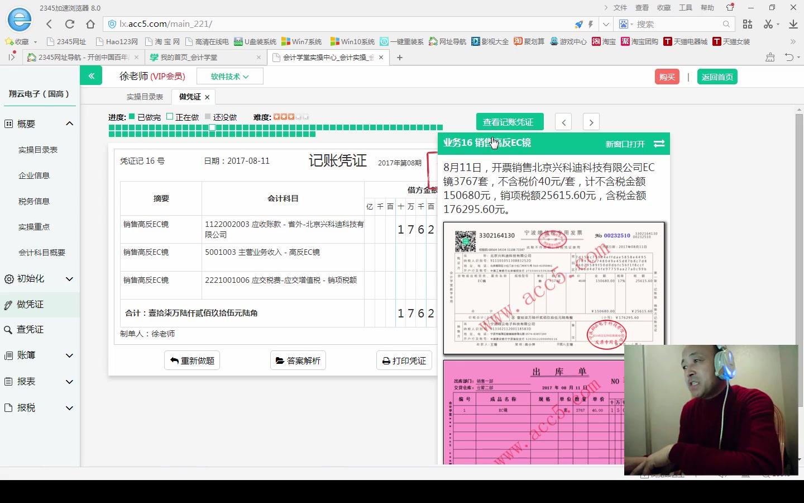The image size is (804, 503).
Task: Open 答案解析 for this voucher
Action: tap(298, 360)
